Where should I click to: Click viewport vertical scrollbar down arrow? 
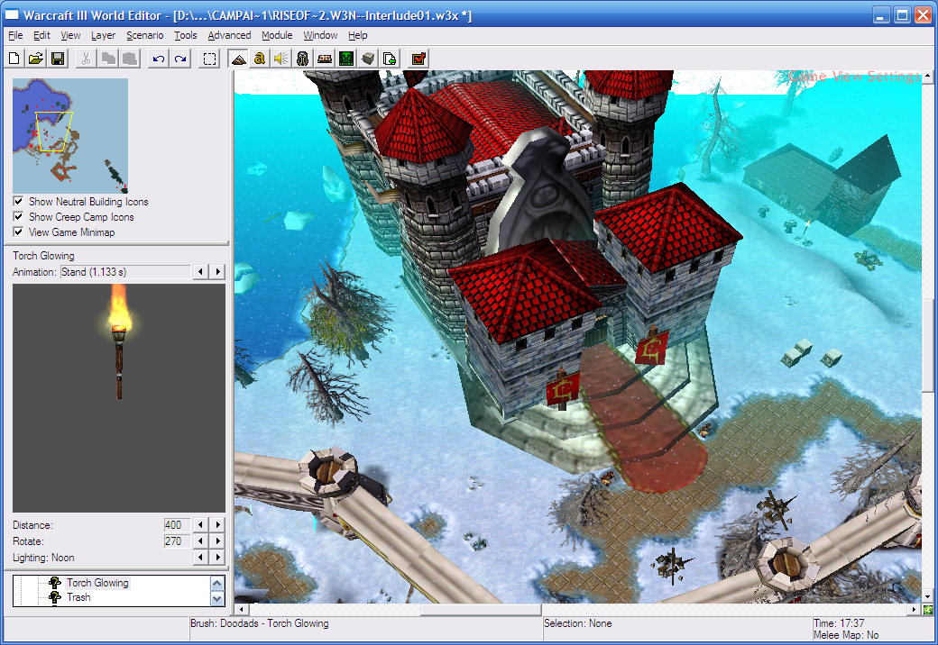[x=928, y=596]
